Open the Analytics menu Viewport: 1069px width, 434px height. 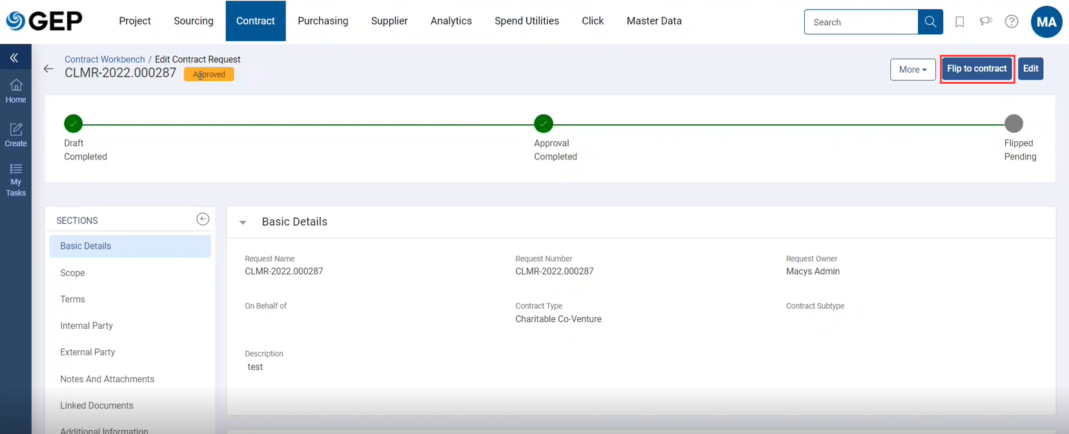(451, 21)
